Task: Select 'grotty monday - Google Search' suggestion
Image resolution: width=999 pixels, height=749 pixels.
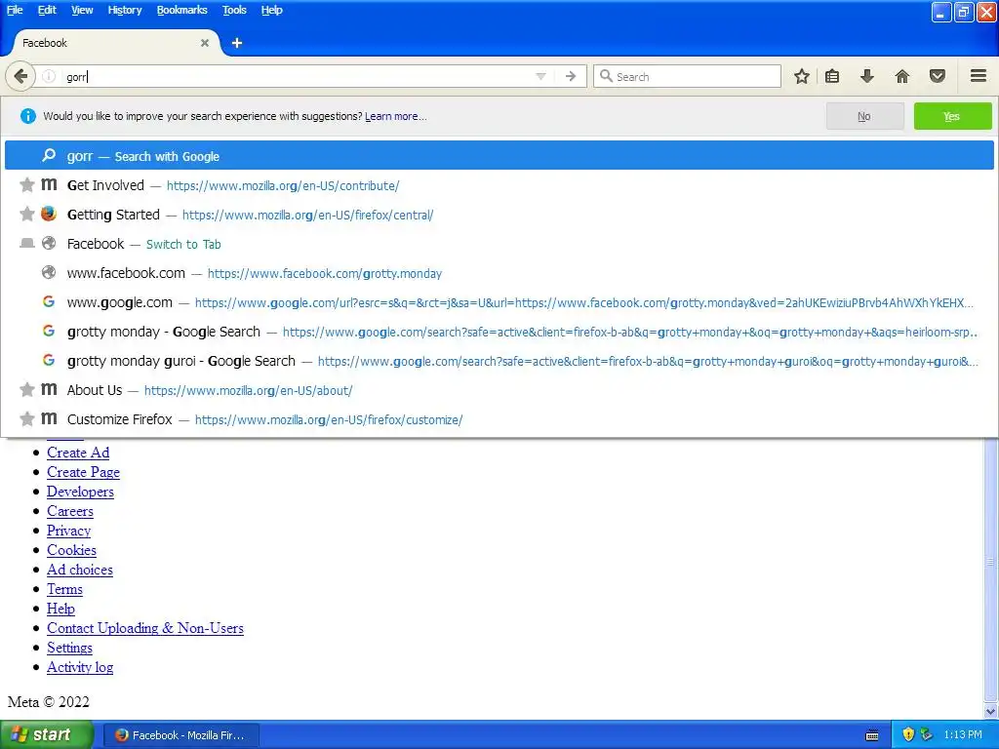Action: (x=499, y=332)
